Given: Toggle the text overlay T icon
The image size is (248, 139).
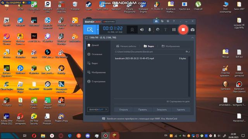Looking at the screenshot, I should (165, 29).
